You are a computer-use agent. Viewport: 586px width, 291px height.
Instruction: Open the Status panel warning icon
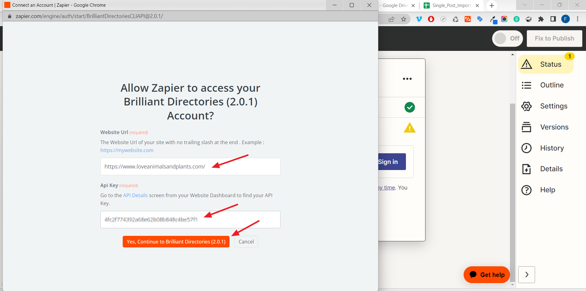click(x=526, y=64)
